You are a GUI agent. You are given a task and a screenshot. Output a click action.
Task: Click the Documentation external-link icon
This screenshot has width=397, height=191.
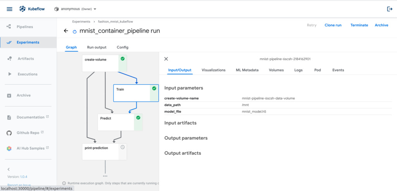click(47, 117)
